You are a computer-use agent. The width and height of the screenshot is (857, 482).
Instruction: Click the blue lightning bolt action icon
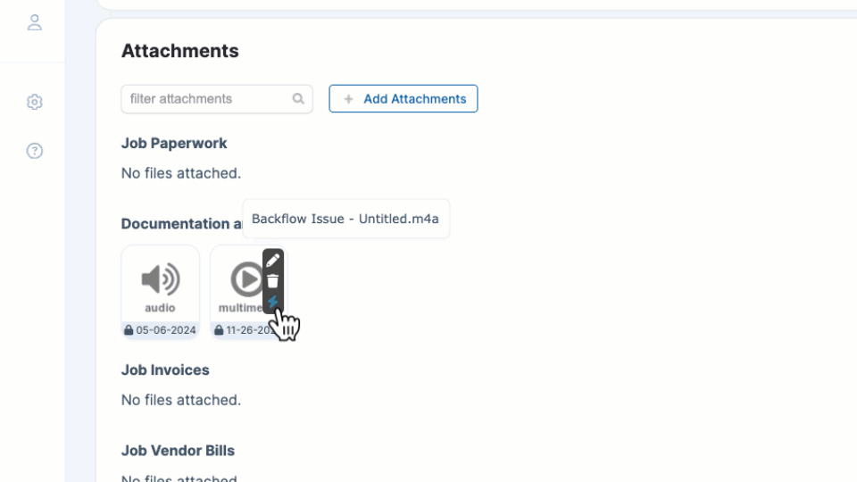(273, 303)
